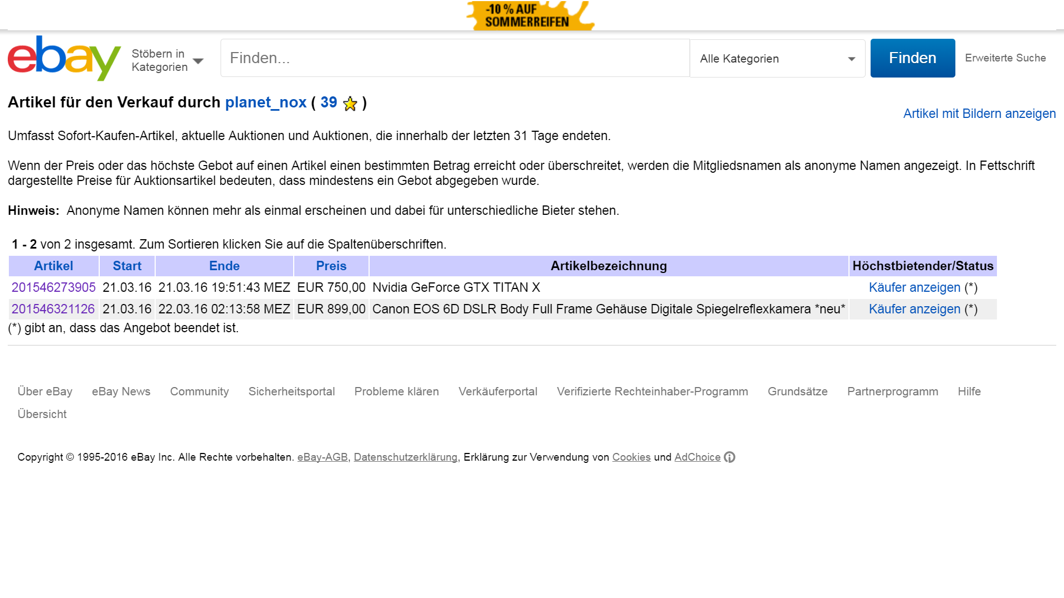Open feedback score 39 link
Screen dimensions: 1064x598
point(329,102)
